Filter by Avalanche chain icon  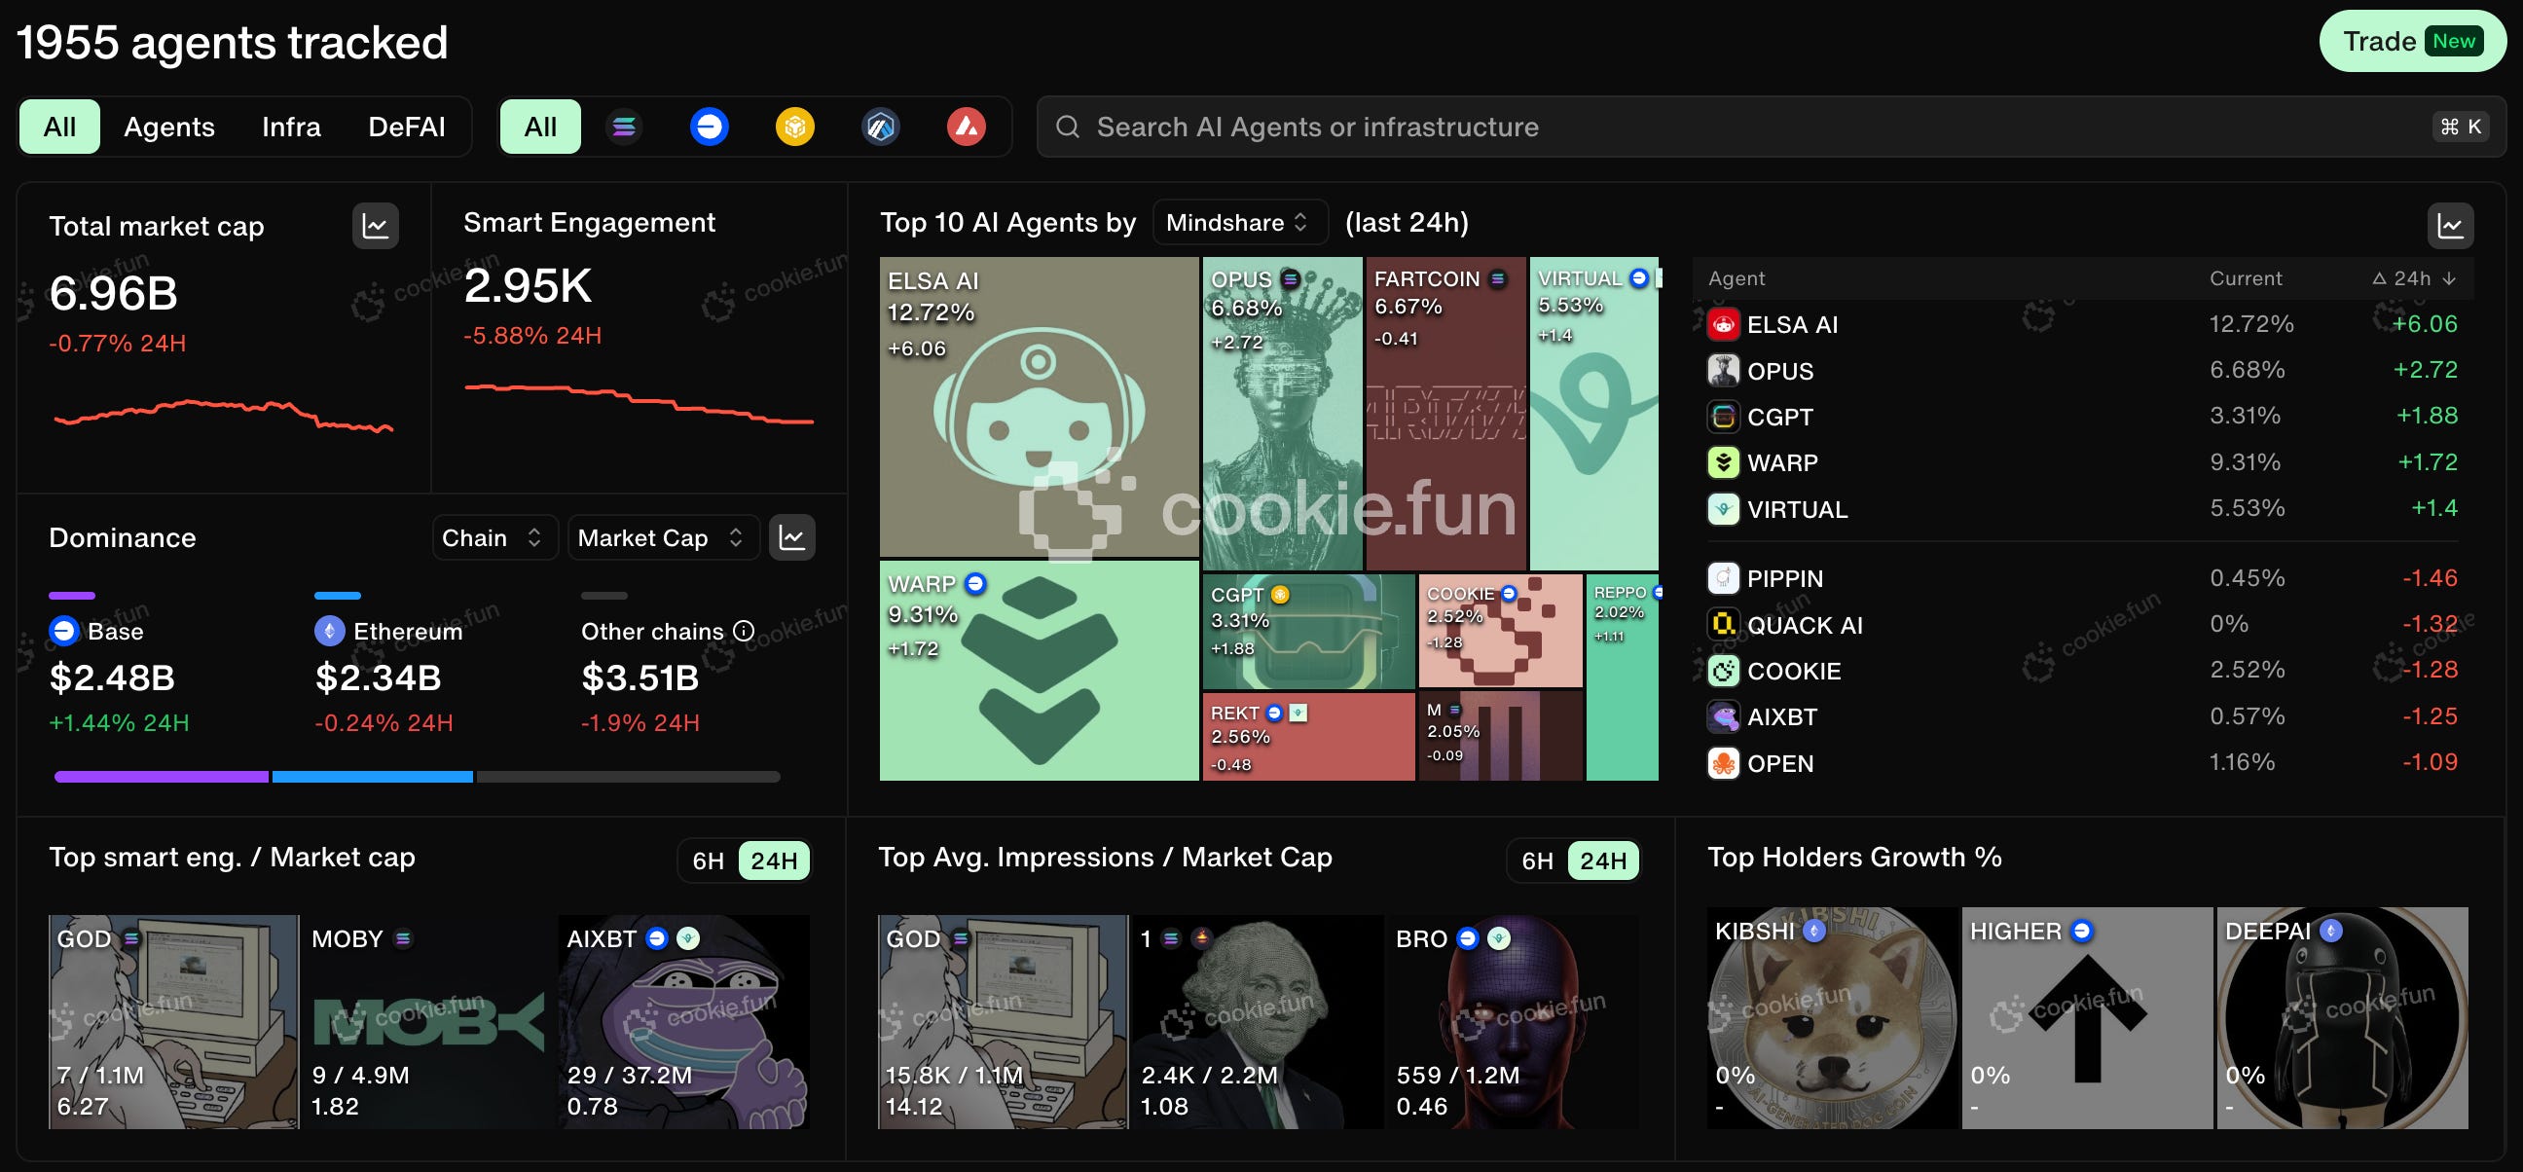pos(966,128)
